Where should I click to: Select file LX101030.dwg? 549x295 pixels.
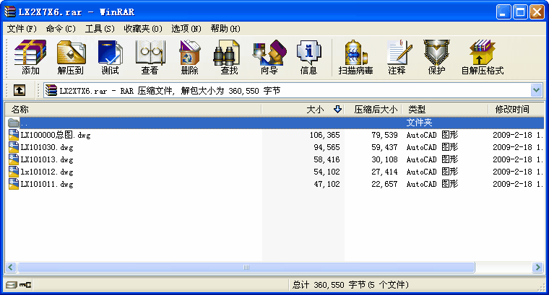point(47,147)
